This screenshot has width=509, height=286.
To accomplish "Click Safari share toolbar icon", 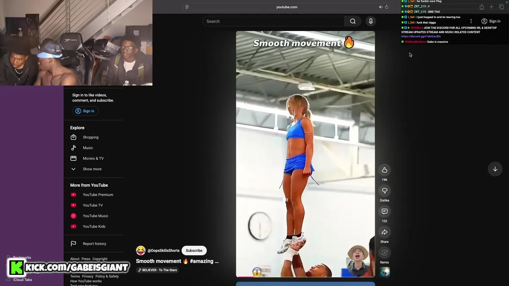I will pos(482,7).
